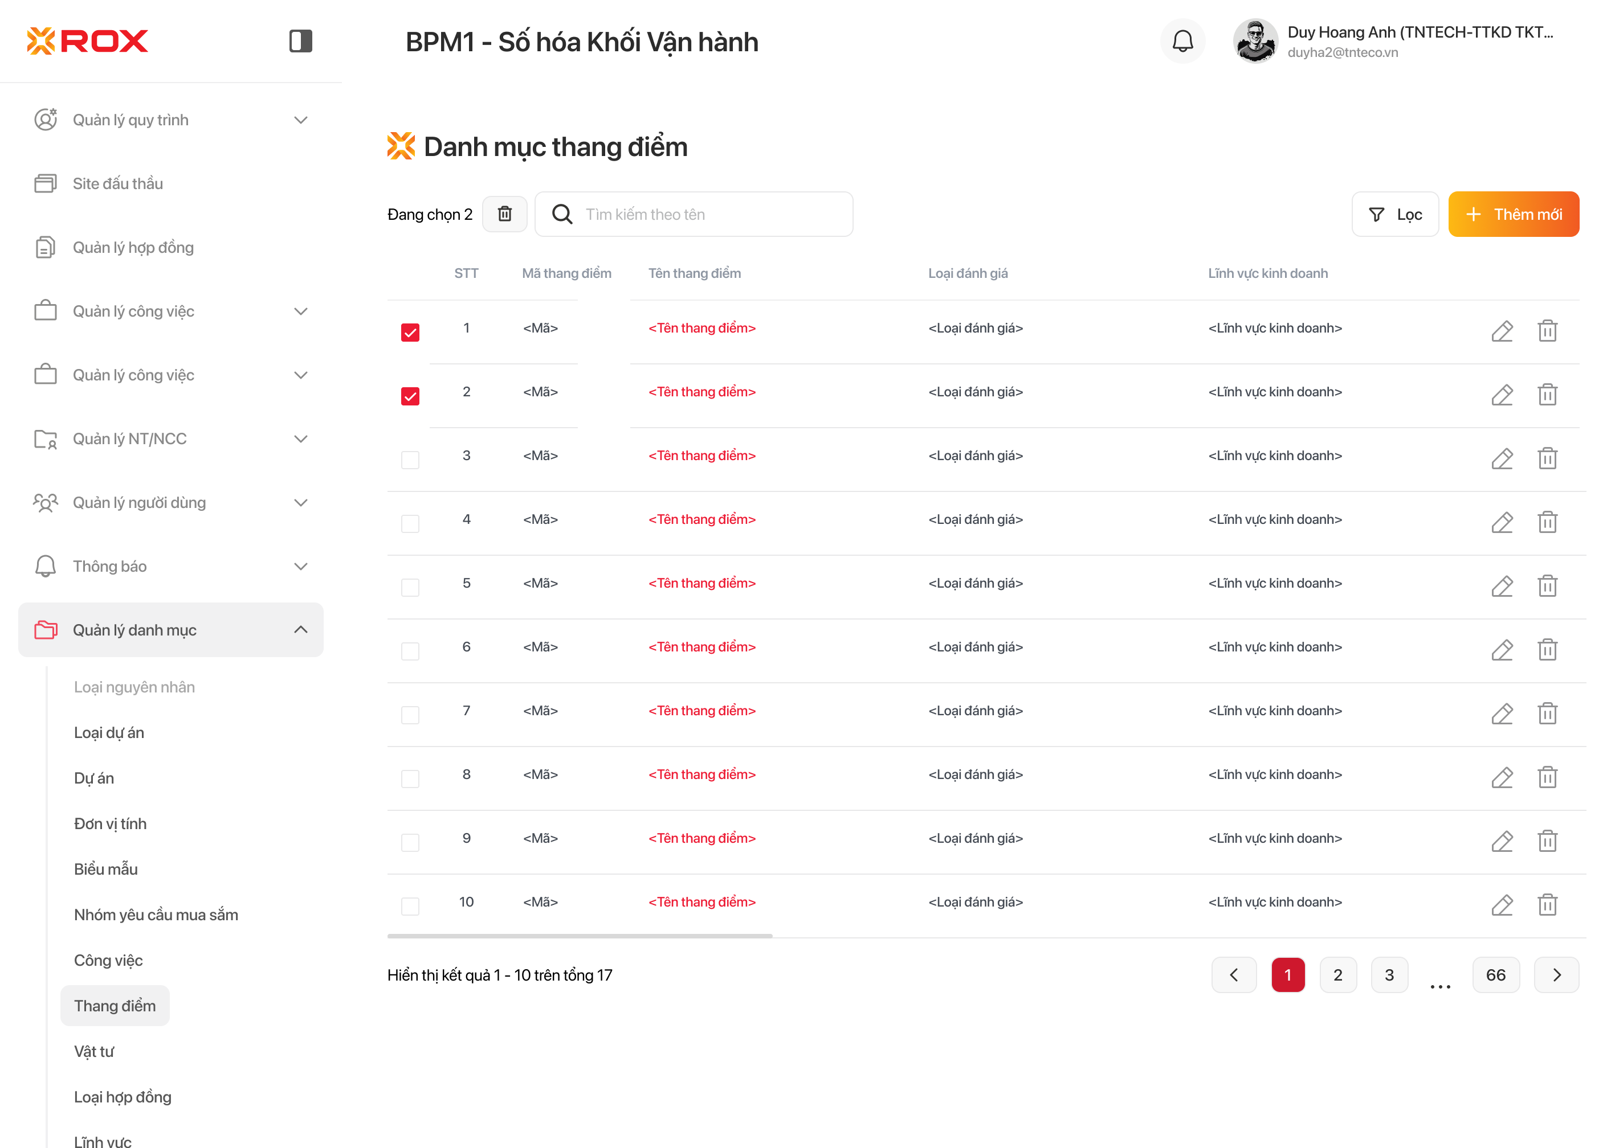Open the notification bell in header
The image size is (1607, 1148).
(x=1182, y=41)
